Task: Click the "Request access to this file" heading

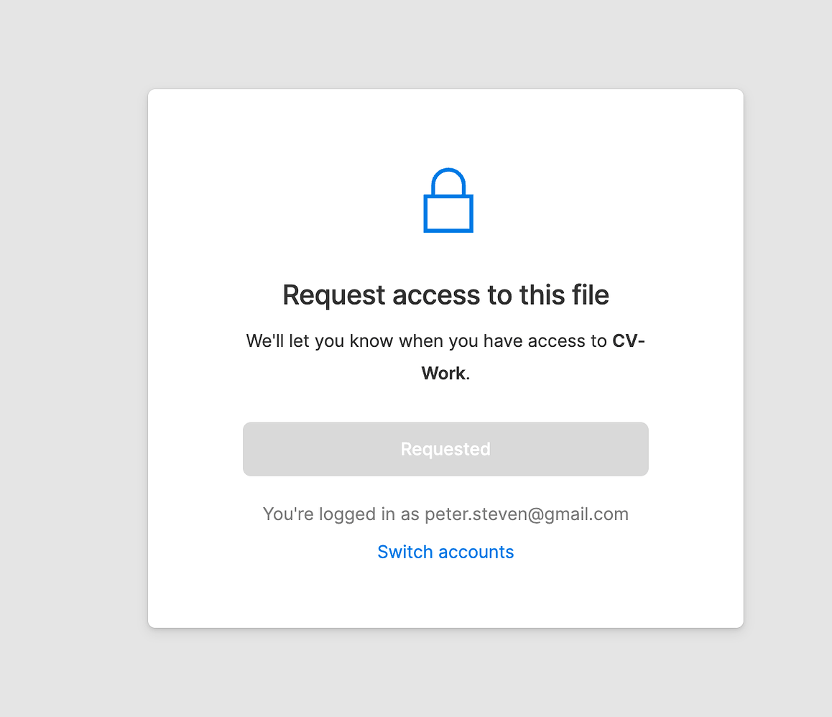Action: coord(445,295)
